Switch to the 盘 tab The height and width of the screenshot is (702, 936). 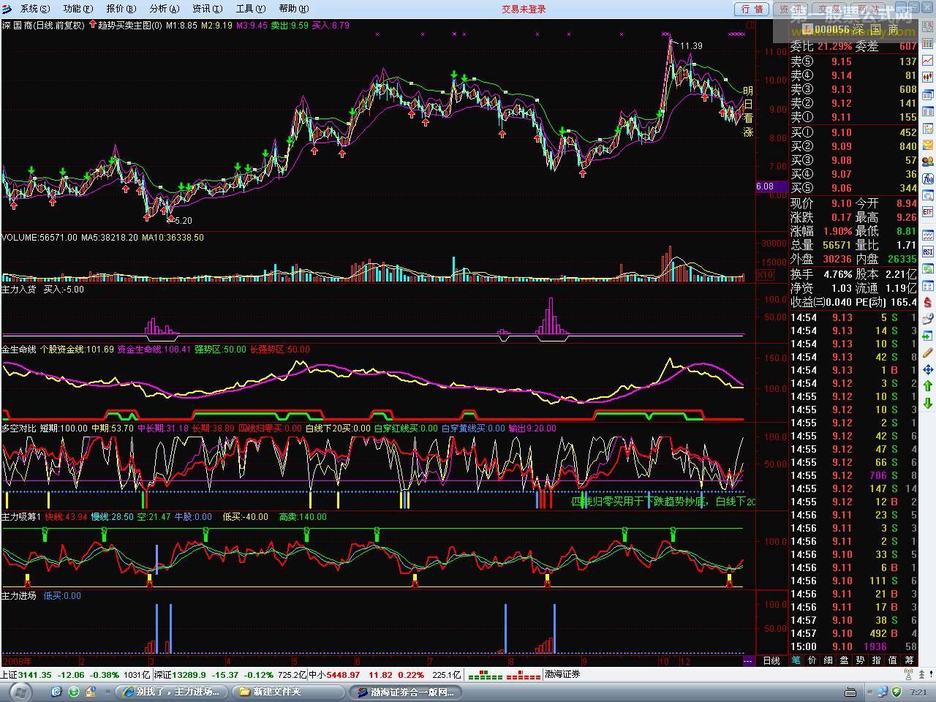pyautogui.click(x=845, y=660)
